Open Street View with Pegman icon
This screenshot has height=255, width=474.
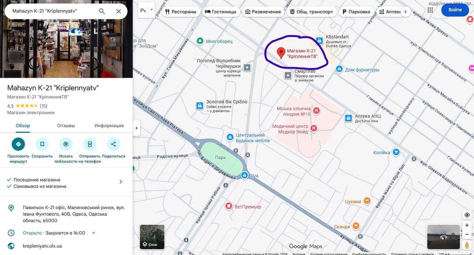pos(467,245)
